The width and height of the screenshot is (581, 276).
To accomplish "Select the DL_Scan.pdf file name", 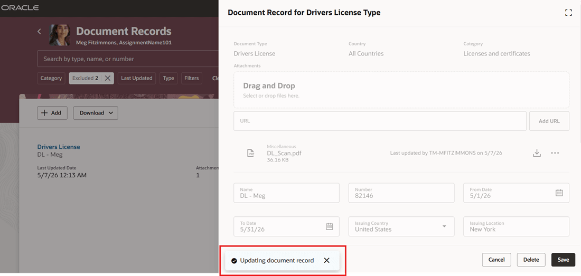I will click(x=284, y=153).
